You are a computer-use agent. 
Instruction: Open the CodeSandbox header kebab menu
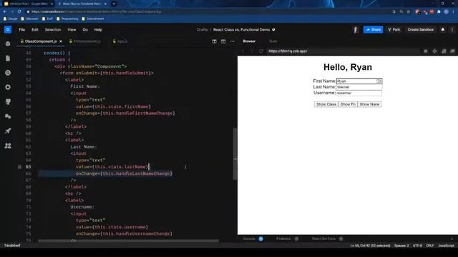click(x=452, y=29)
